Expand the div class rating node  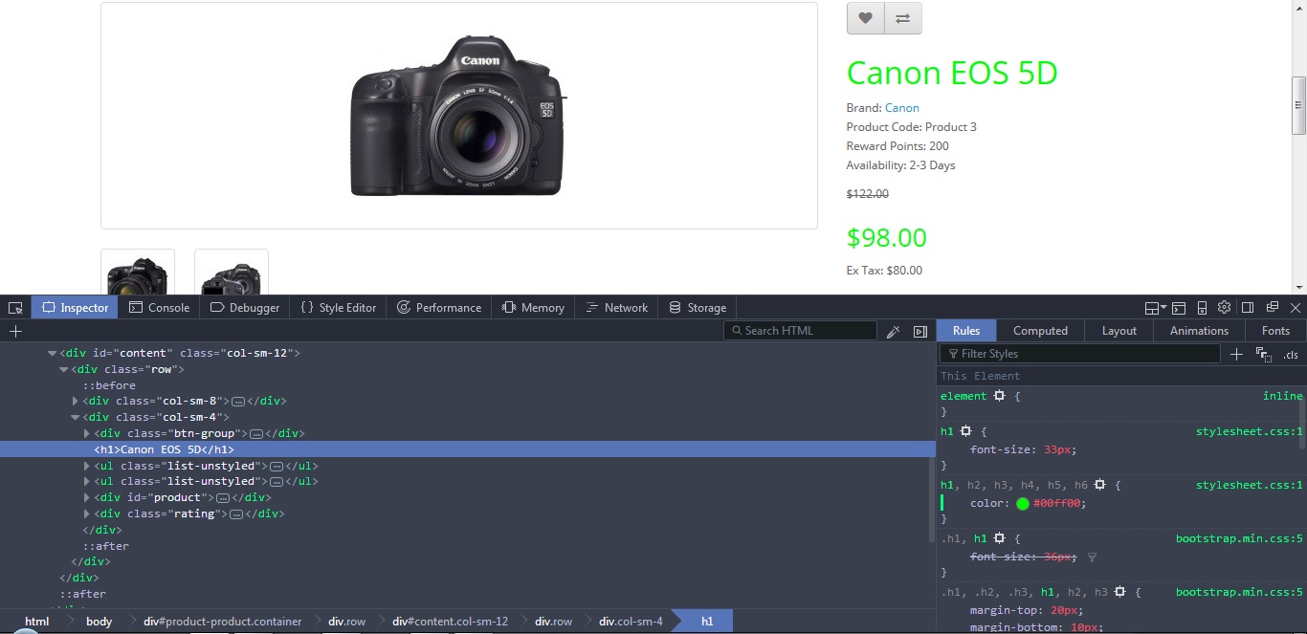pos(87,514)
